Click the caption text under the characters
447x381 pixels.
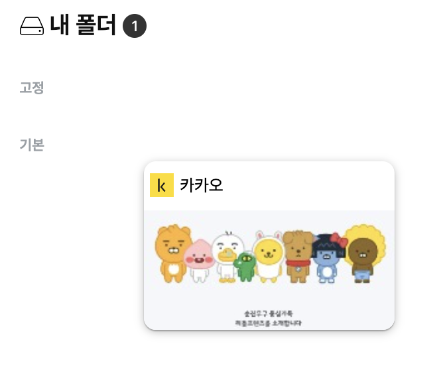[x=268, y=318]
